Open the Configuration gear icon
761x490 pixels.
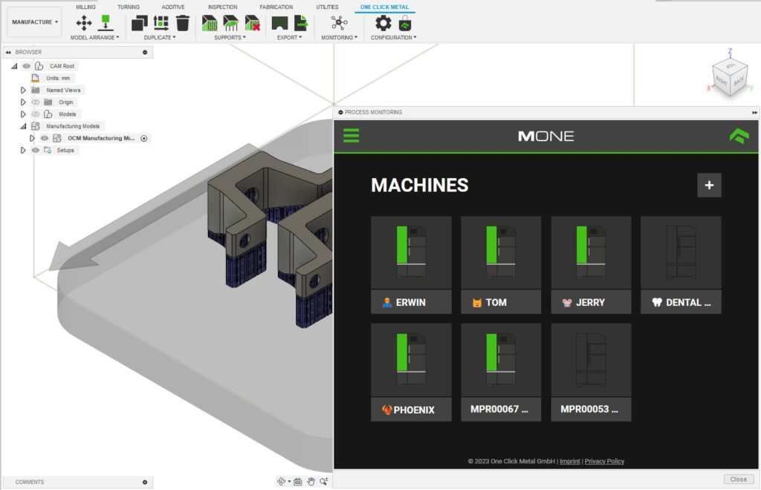pyautogui.click(x=383, y=22)
